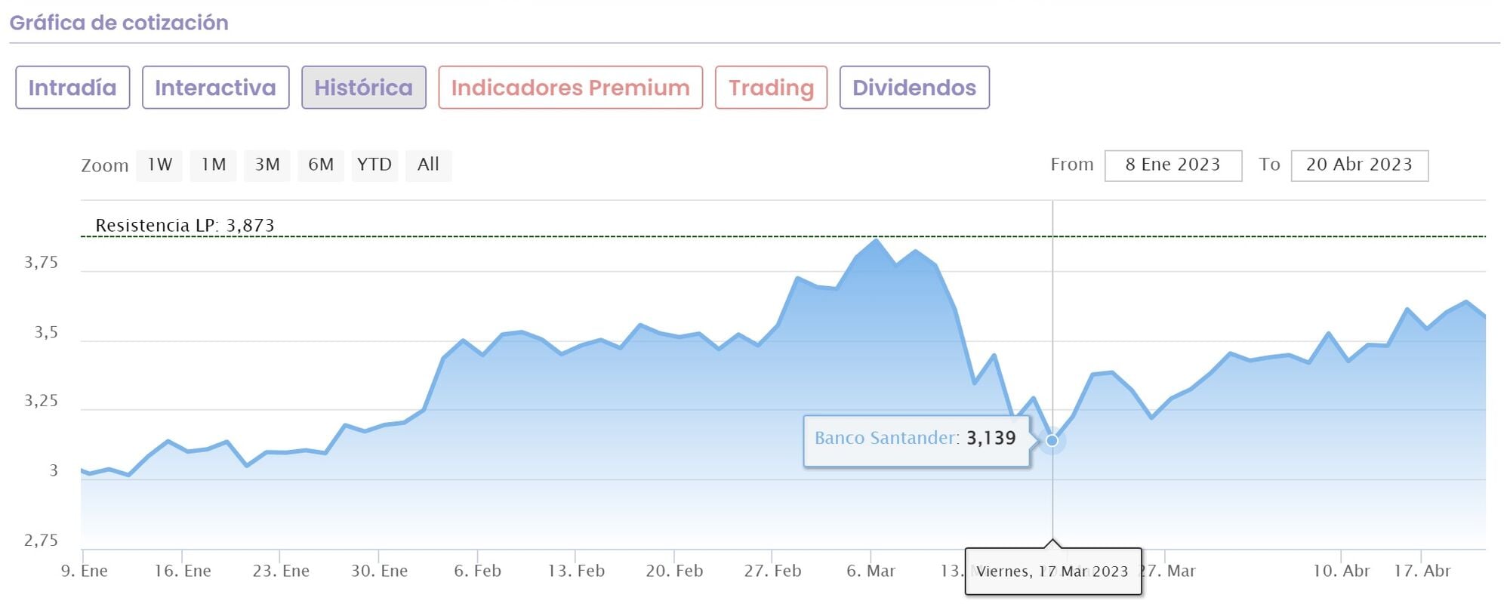Viewport: 1510px width, 607px height.
Task: Edit the From date field
Action: [x=1173, y=165]
